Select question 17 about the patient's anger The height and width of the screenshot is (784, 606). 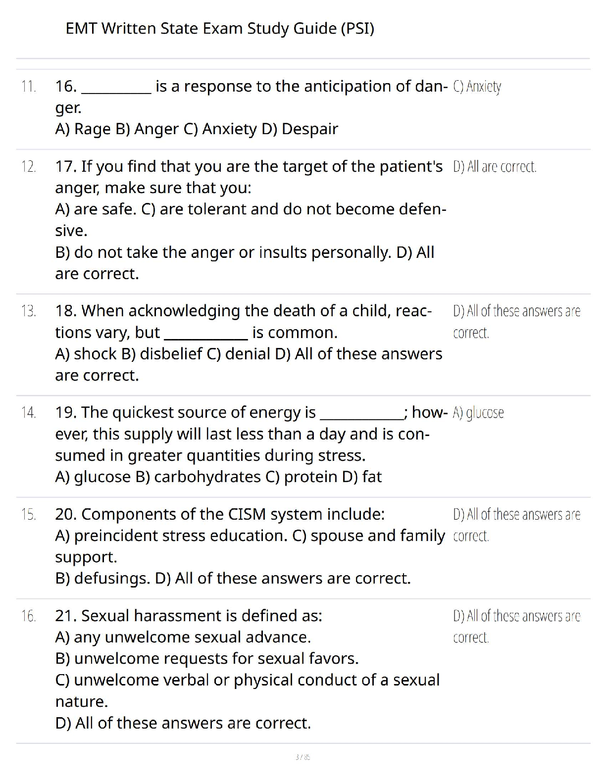(x=251, y=220)
